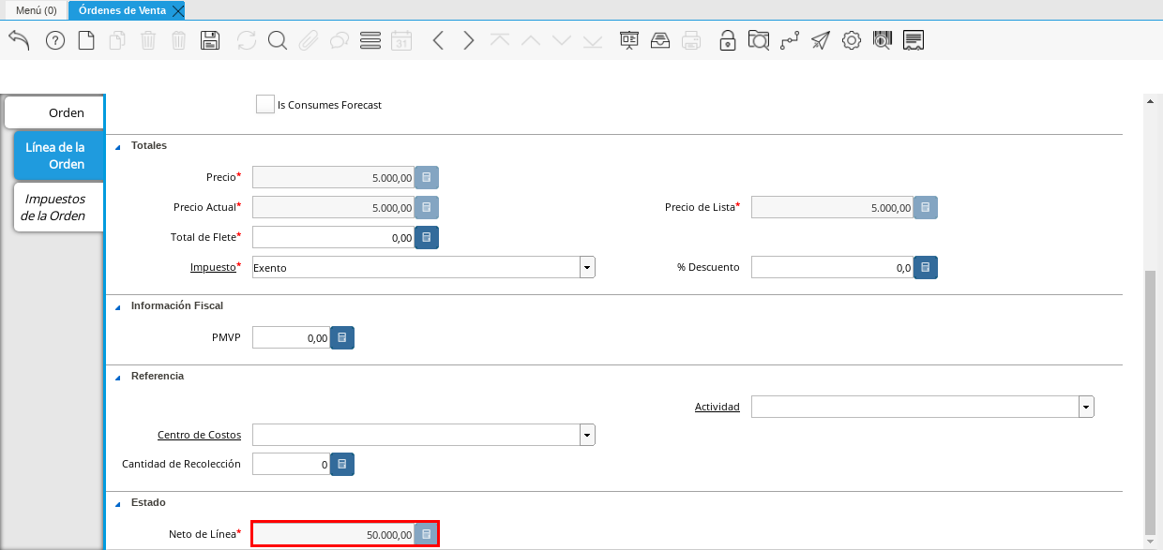Save the record with floppy disk icon
Viewport: 1163px width, 550px height.
(210, 40)
